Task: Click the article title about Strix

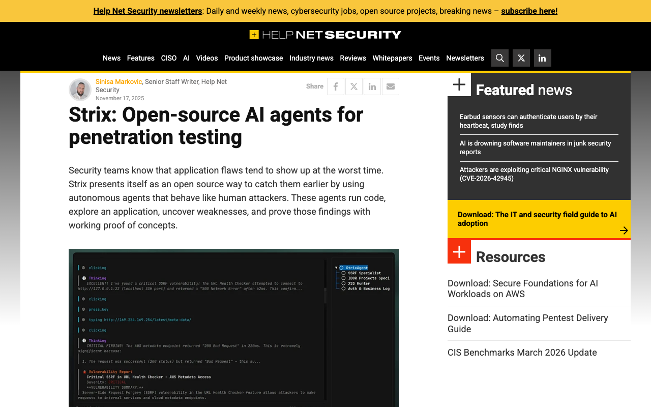Action: tap(216, 126)
